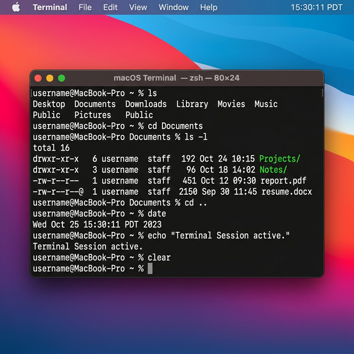Click the 'Oct 24 10:15' timestamp
Image resolution: width=354 pixels, height=354 pixels.
tap(227, 159)
